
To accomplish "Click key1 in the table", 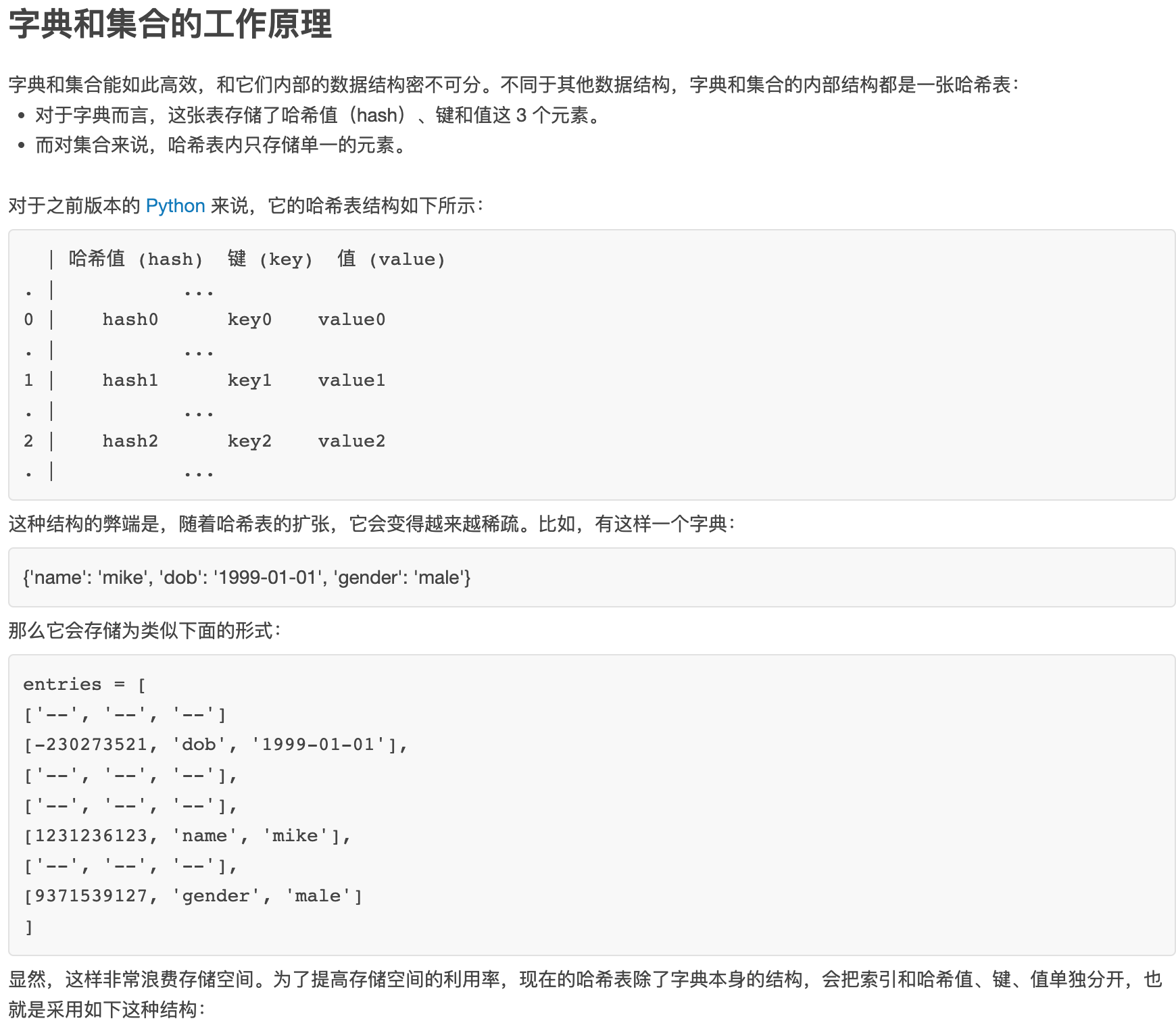I will tap(249, 380).
